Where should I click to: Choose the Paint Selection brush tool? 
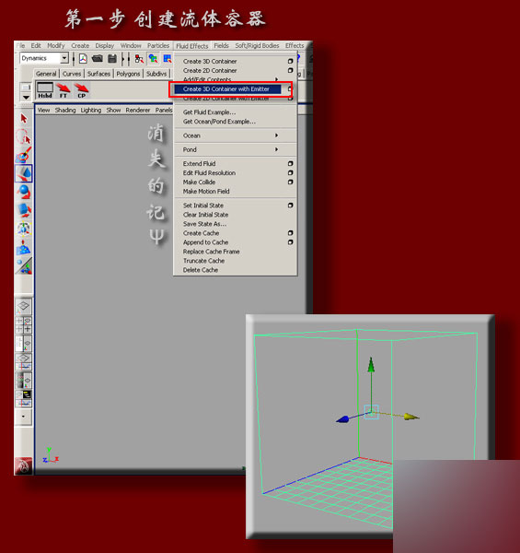[x=24, y=155]
